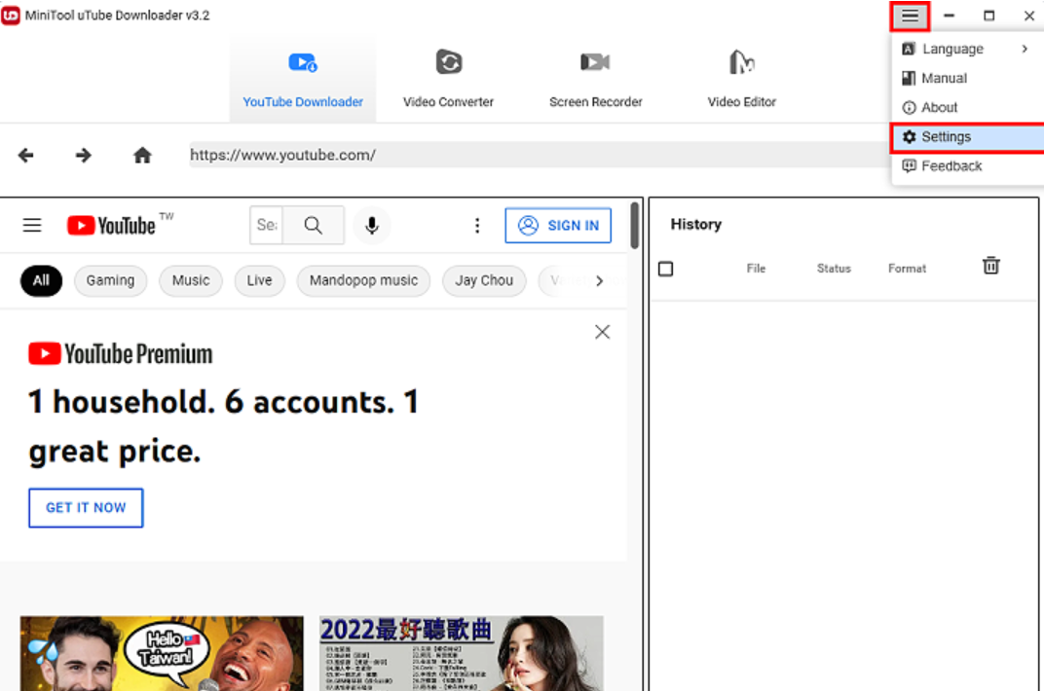Click the YouTube logo
This screenshot has height=691, width=1044.
pyautogui.click(x=111, y=226)
